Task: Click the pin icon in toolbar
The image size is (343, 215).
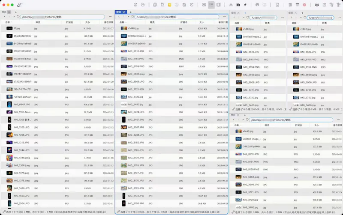Action: click(x=245, y=5)
